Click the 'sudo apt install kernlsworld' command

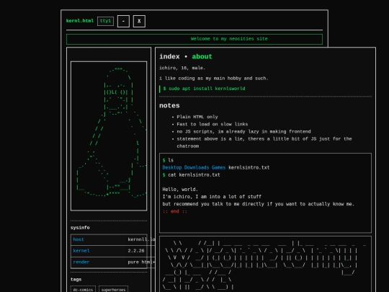tap(204, 89)
